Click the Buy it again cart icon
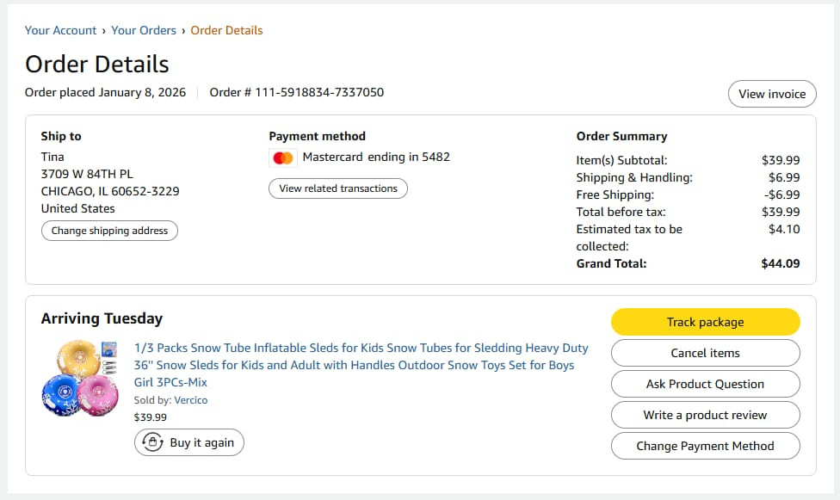840x500 pixels. pos(153,442)
